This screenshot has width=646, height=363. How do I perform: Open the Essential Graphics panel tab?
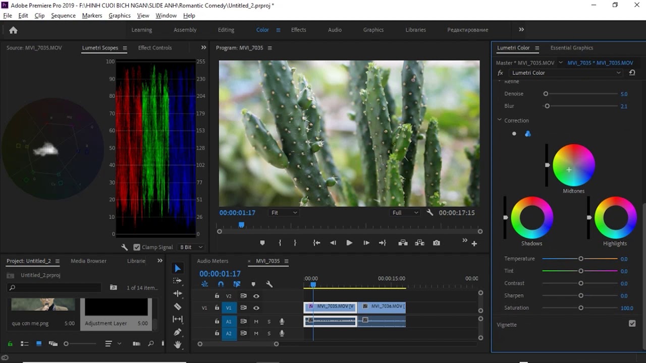(571, 48)
